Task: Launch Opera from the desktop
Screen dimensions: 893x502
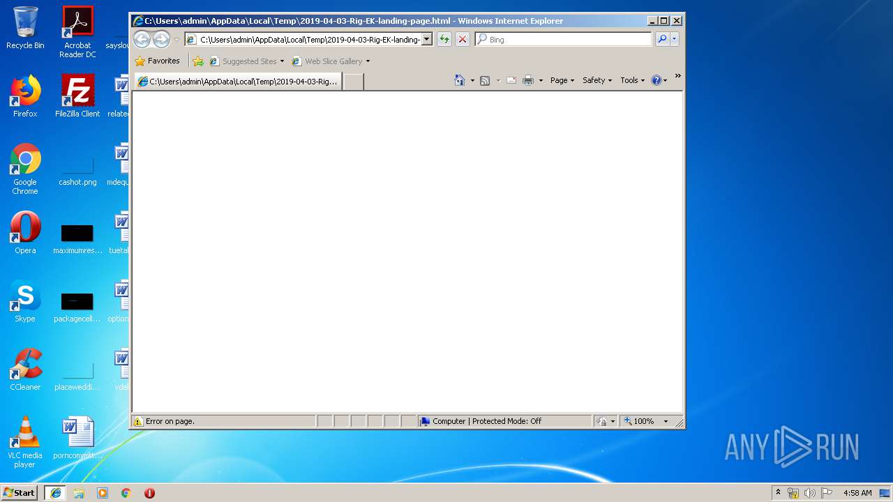Action: pyautogui.click(x=25, y=233)
